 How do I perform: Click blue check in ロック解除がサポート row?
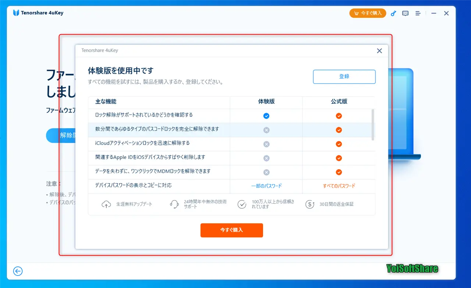(266, 116)
